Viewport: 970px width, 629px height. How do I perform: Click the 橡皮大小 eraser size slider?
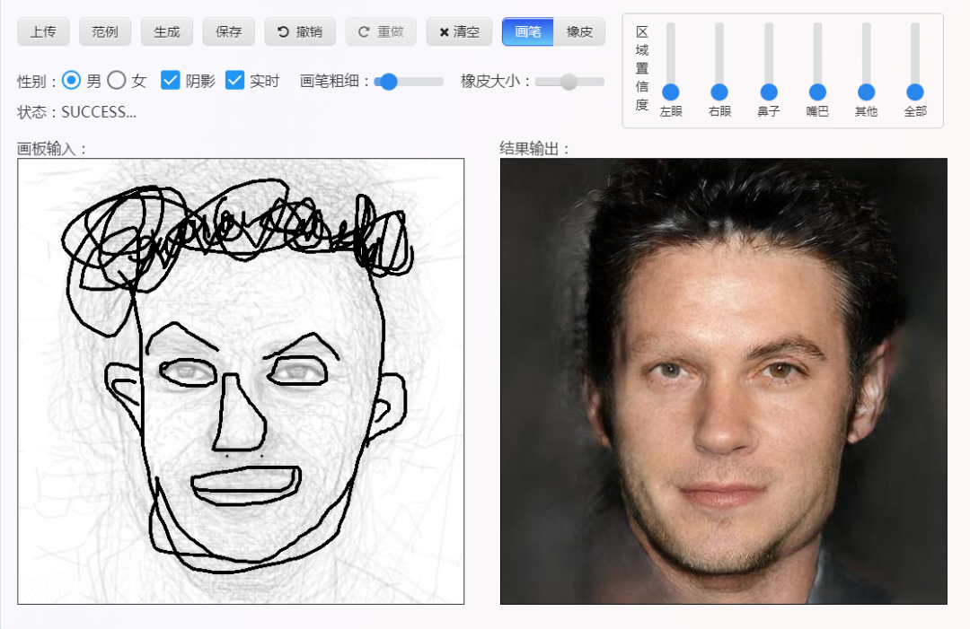(569, 82)
